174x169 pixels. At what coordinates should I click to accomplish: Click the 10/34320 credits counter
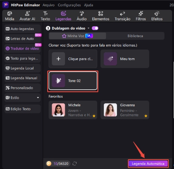61,164
